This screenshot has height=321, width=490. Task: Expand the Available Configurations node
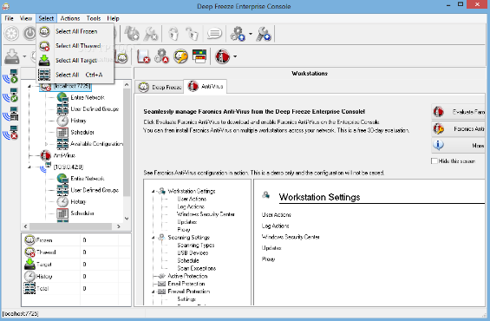click(46, 144)
